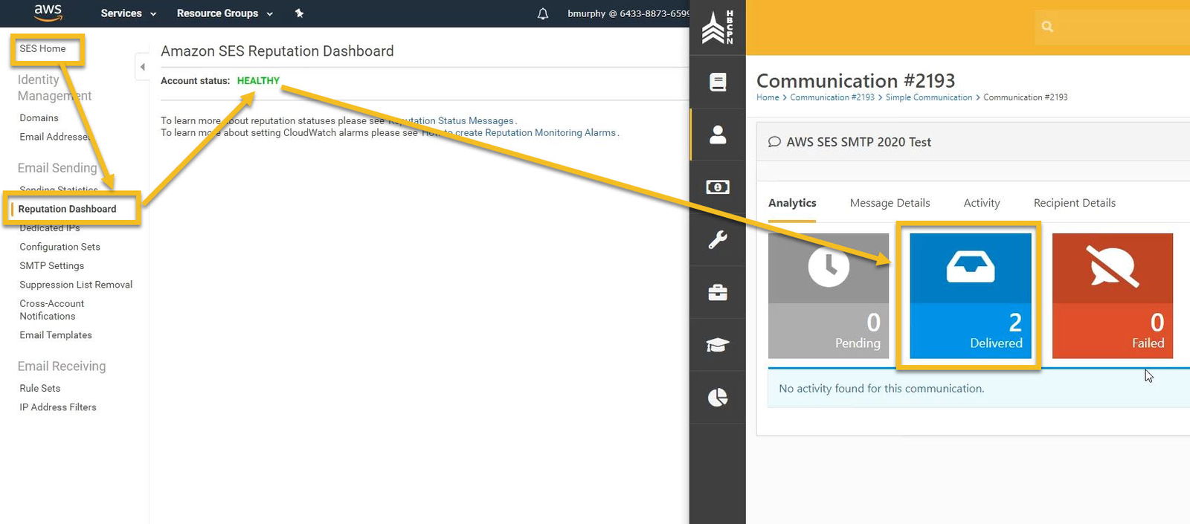The image size is (1190, 524).
Task: Open Rule Sets under Email Receiving
Action: 40,389
